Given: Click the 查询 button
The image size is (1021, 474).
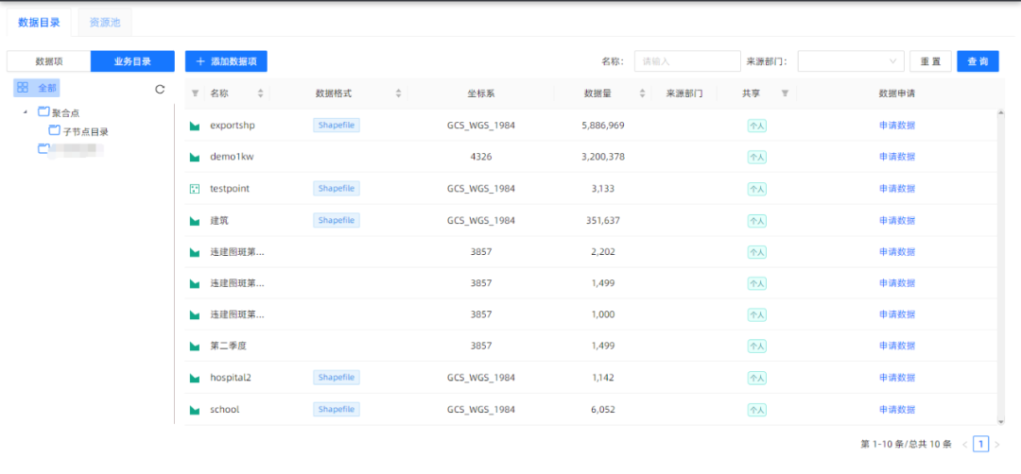Looking at the screenshot, I should [x=978, y=61].
